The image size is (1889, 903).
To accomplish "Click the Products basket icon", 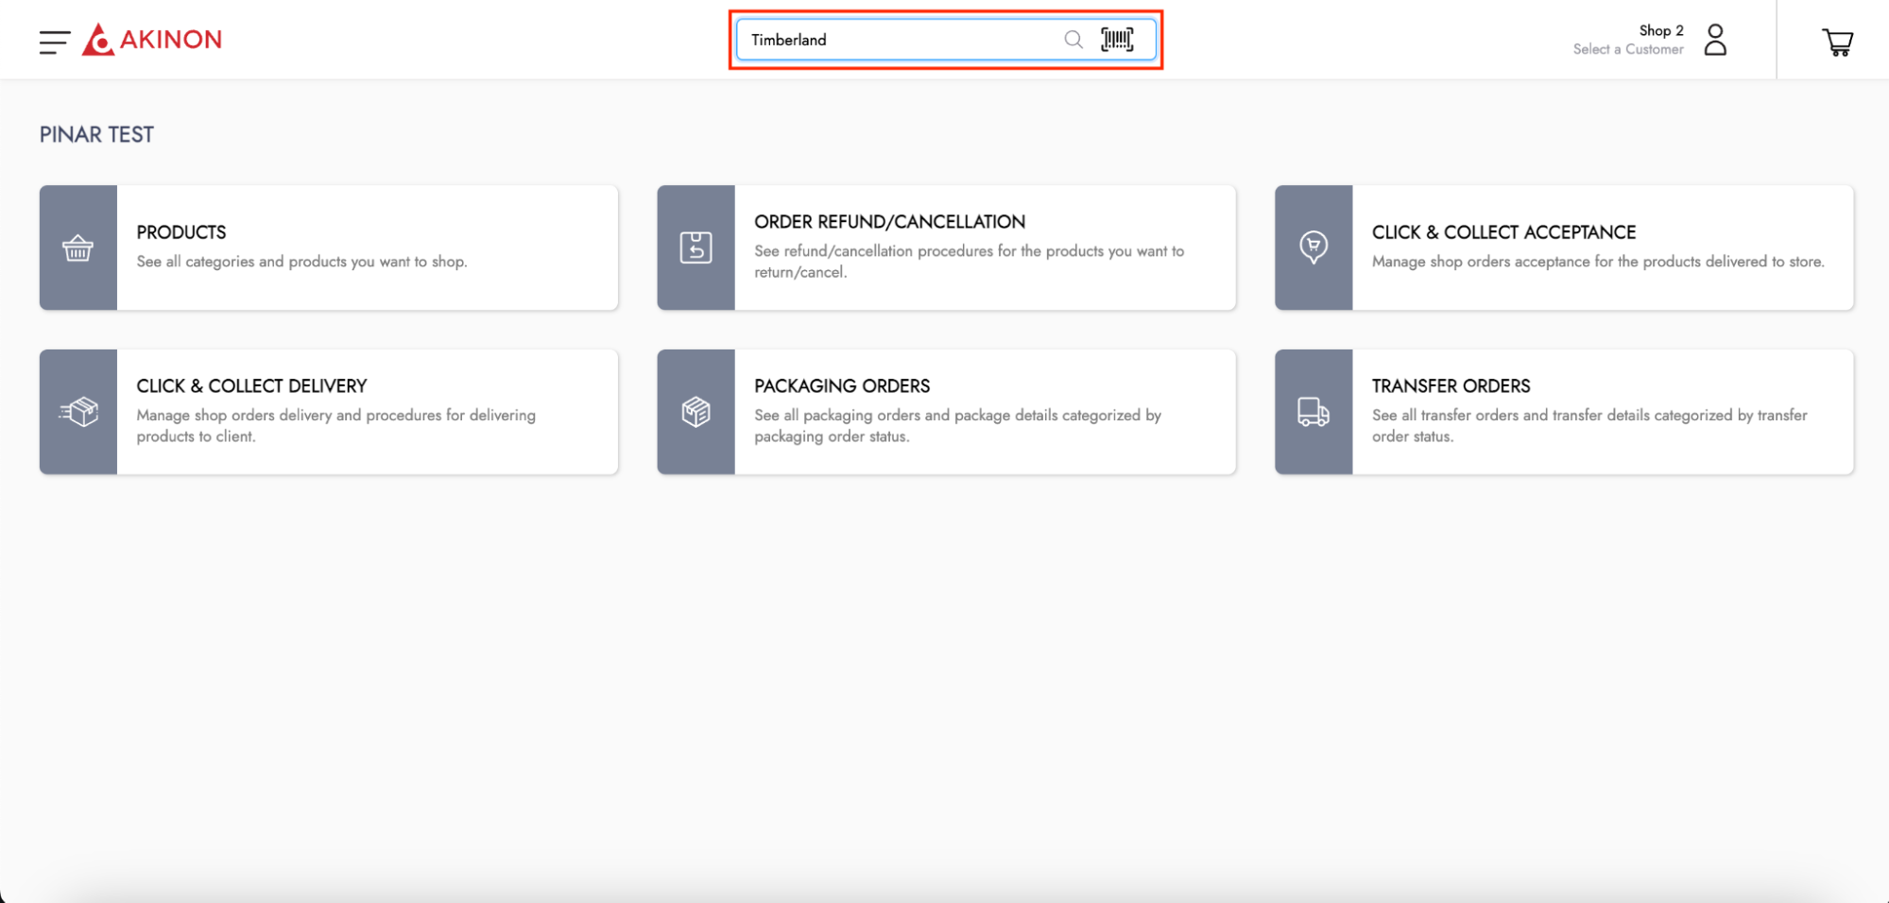I will 77,248.
